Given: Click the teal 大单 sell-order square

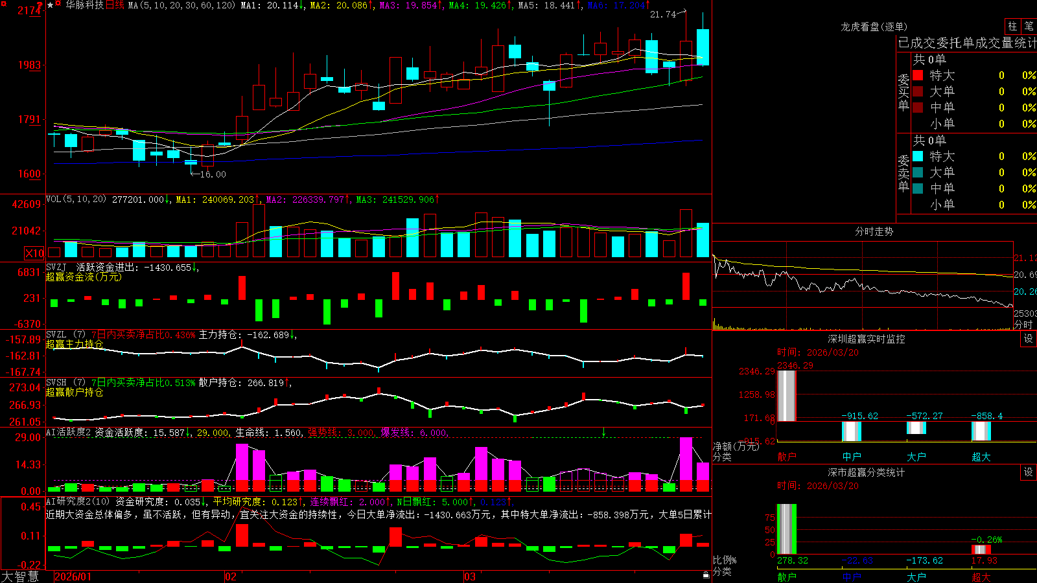Looking at the screenshot, I should coord(918,172).
